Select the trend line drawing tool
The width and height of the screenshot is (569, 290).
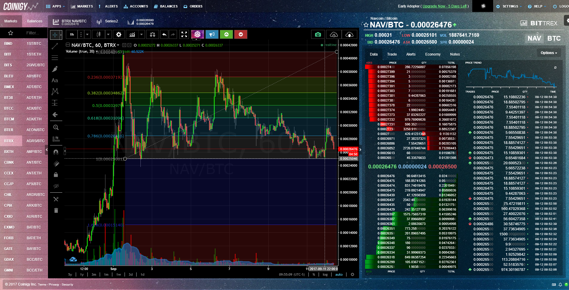(x=55, y=46)
